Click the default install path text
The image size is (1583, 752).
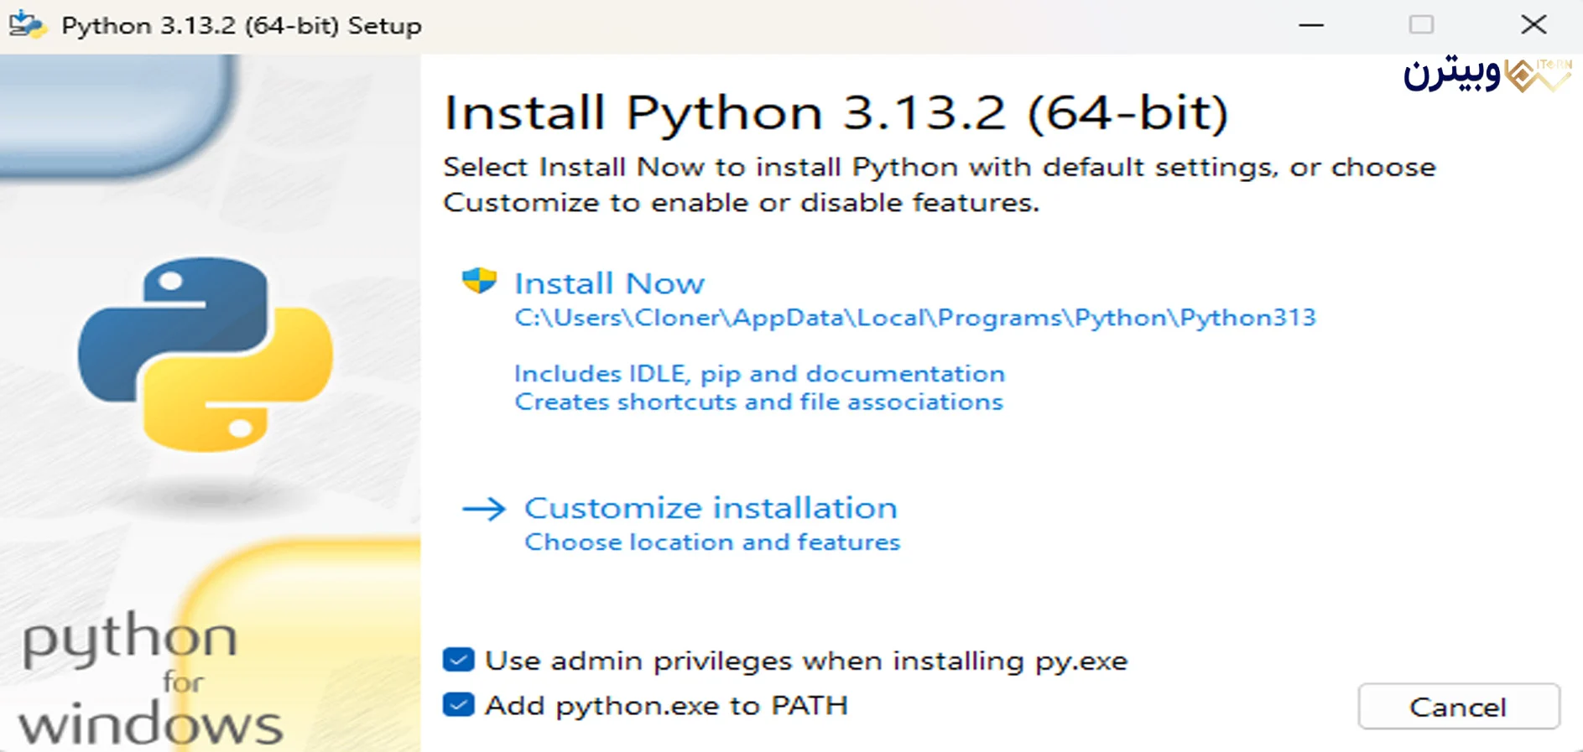(915, 318)
